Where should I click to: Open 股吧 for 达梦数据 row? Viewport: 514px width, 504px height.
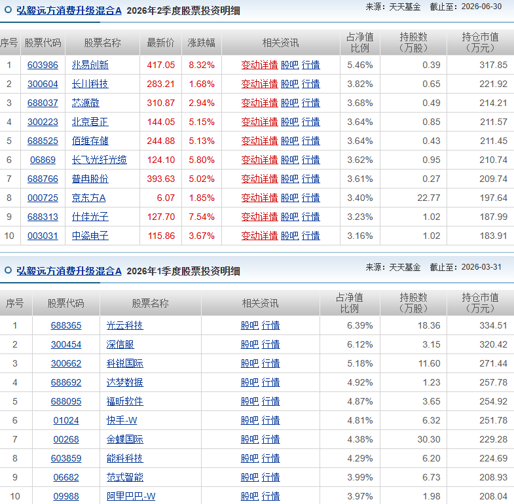click(x=249, y=382)
